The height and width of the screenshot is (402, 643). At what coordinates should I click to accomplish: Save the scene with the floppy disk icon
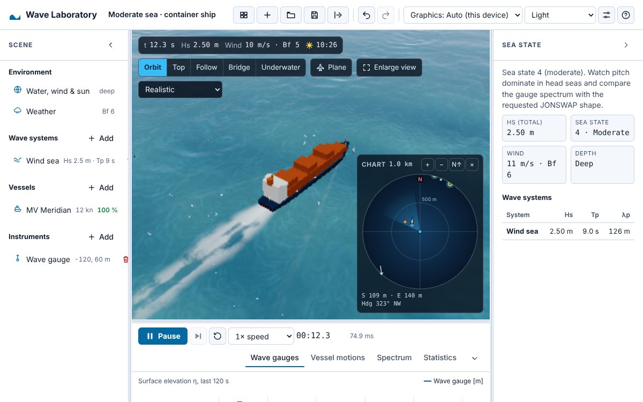pos(315,15)
